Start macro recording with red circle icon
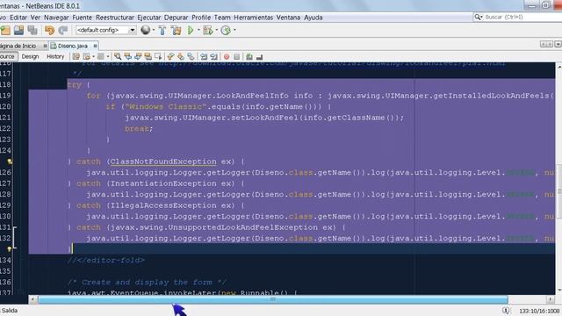Image resolution: width=562 pixels, height=316 pixels. (227, 56)
